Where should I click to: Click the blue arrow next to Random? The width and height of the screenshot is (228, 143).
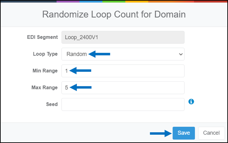click(99, 54)
